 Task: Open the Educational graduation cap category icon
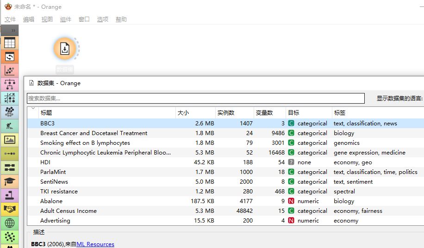tap(10, 181)
